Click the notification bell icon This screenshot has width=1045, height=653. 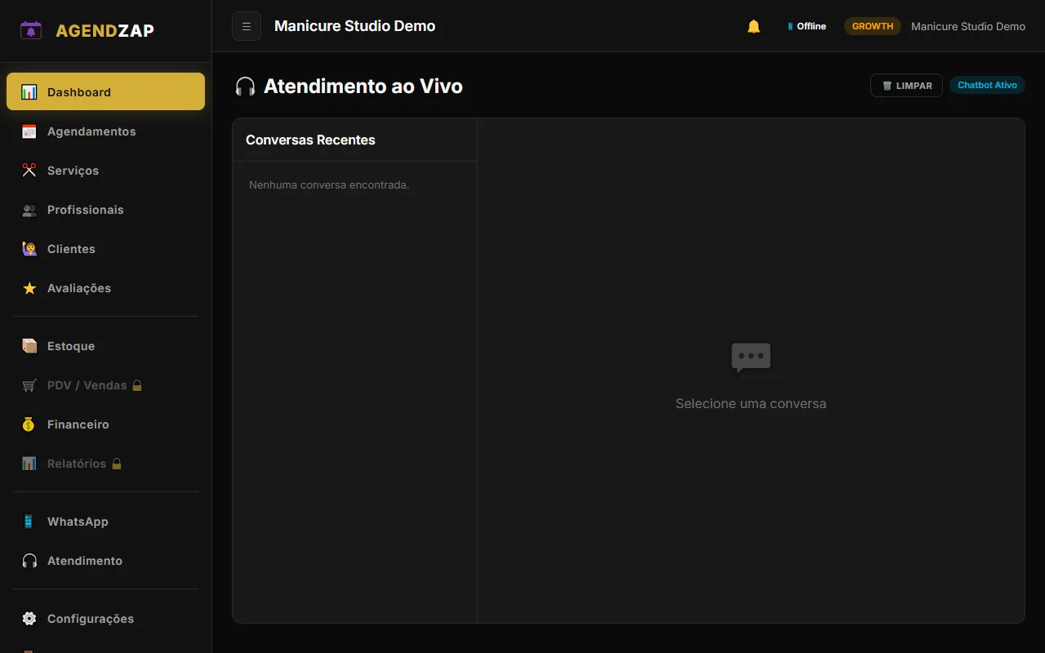click(754, 26)
